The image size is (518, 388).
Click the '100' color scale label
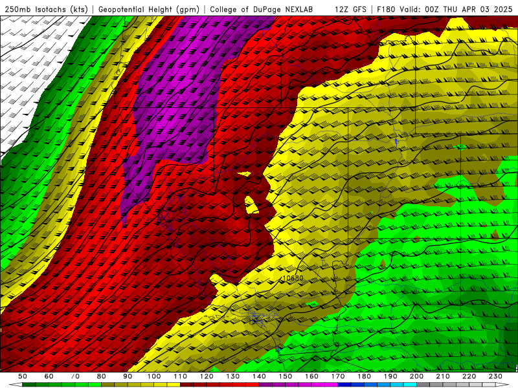point(154,376)
